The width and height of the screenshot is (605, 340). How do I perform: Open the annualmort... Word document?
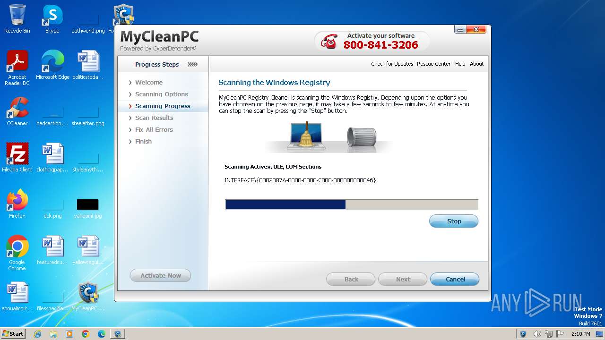pos(17,296)
